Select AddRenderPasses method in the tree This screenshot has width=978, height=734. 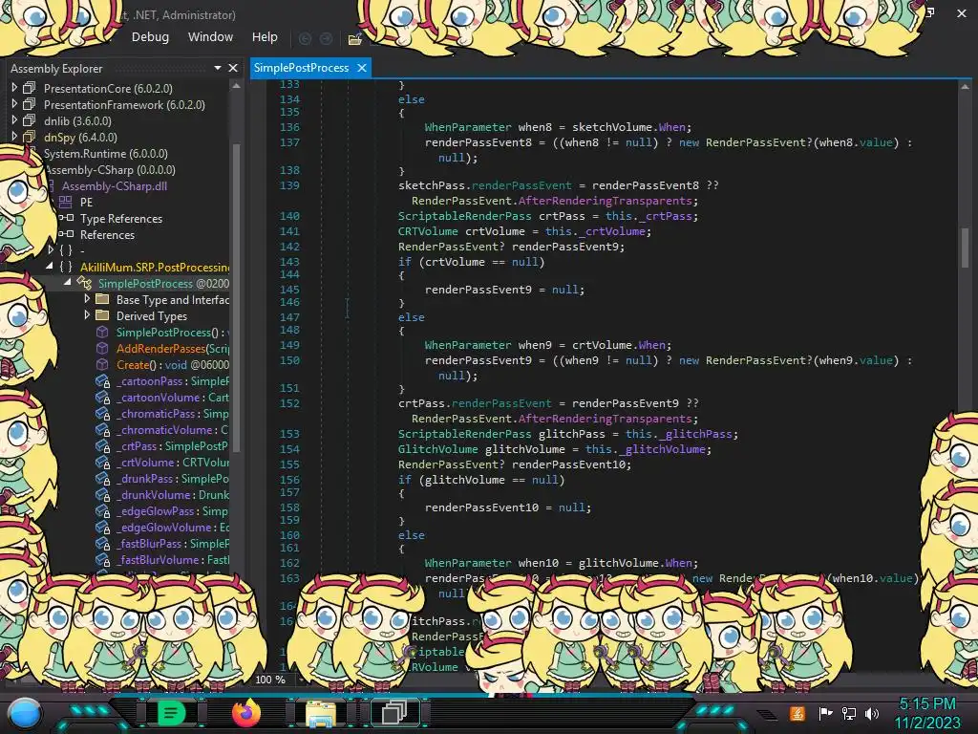click(x=173, y=348)
